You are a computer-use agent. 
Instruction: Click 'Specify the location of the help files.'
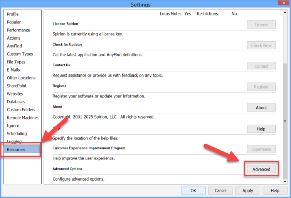pos(85,138)
